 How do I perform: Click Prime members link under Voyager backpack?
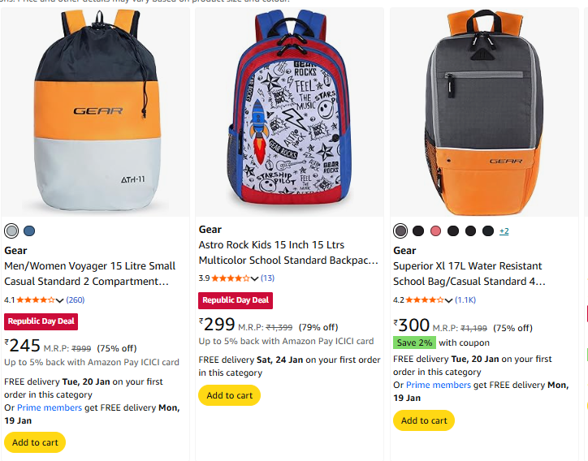pos(49,407)
